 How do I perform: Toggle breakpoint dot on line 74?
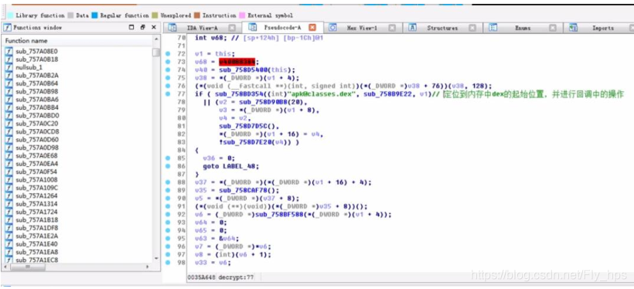[x=168, y=70]
